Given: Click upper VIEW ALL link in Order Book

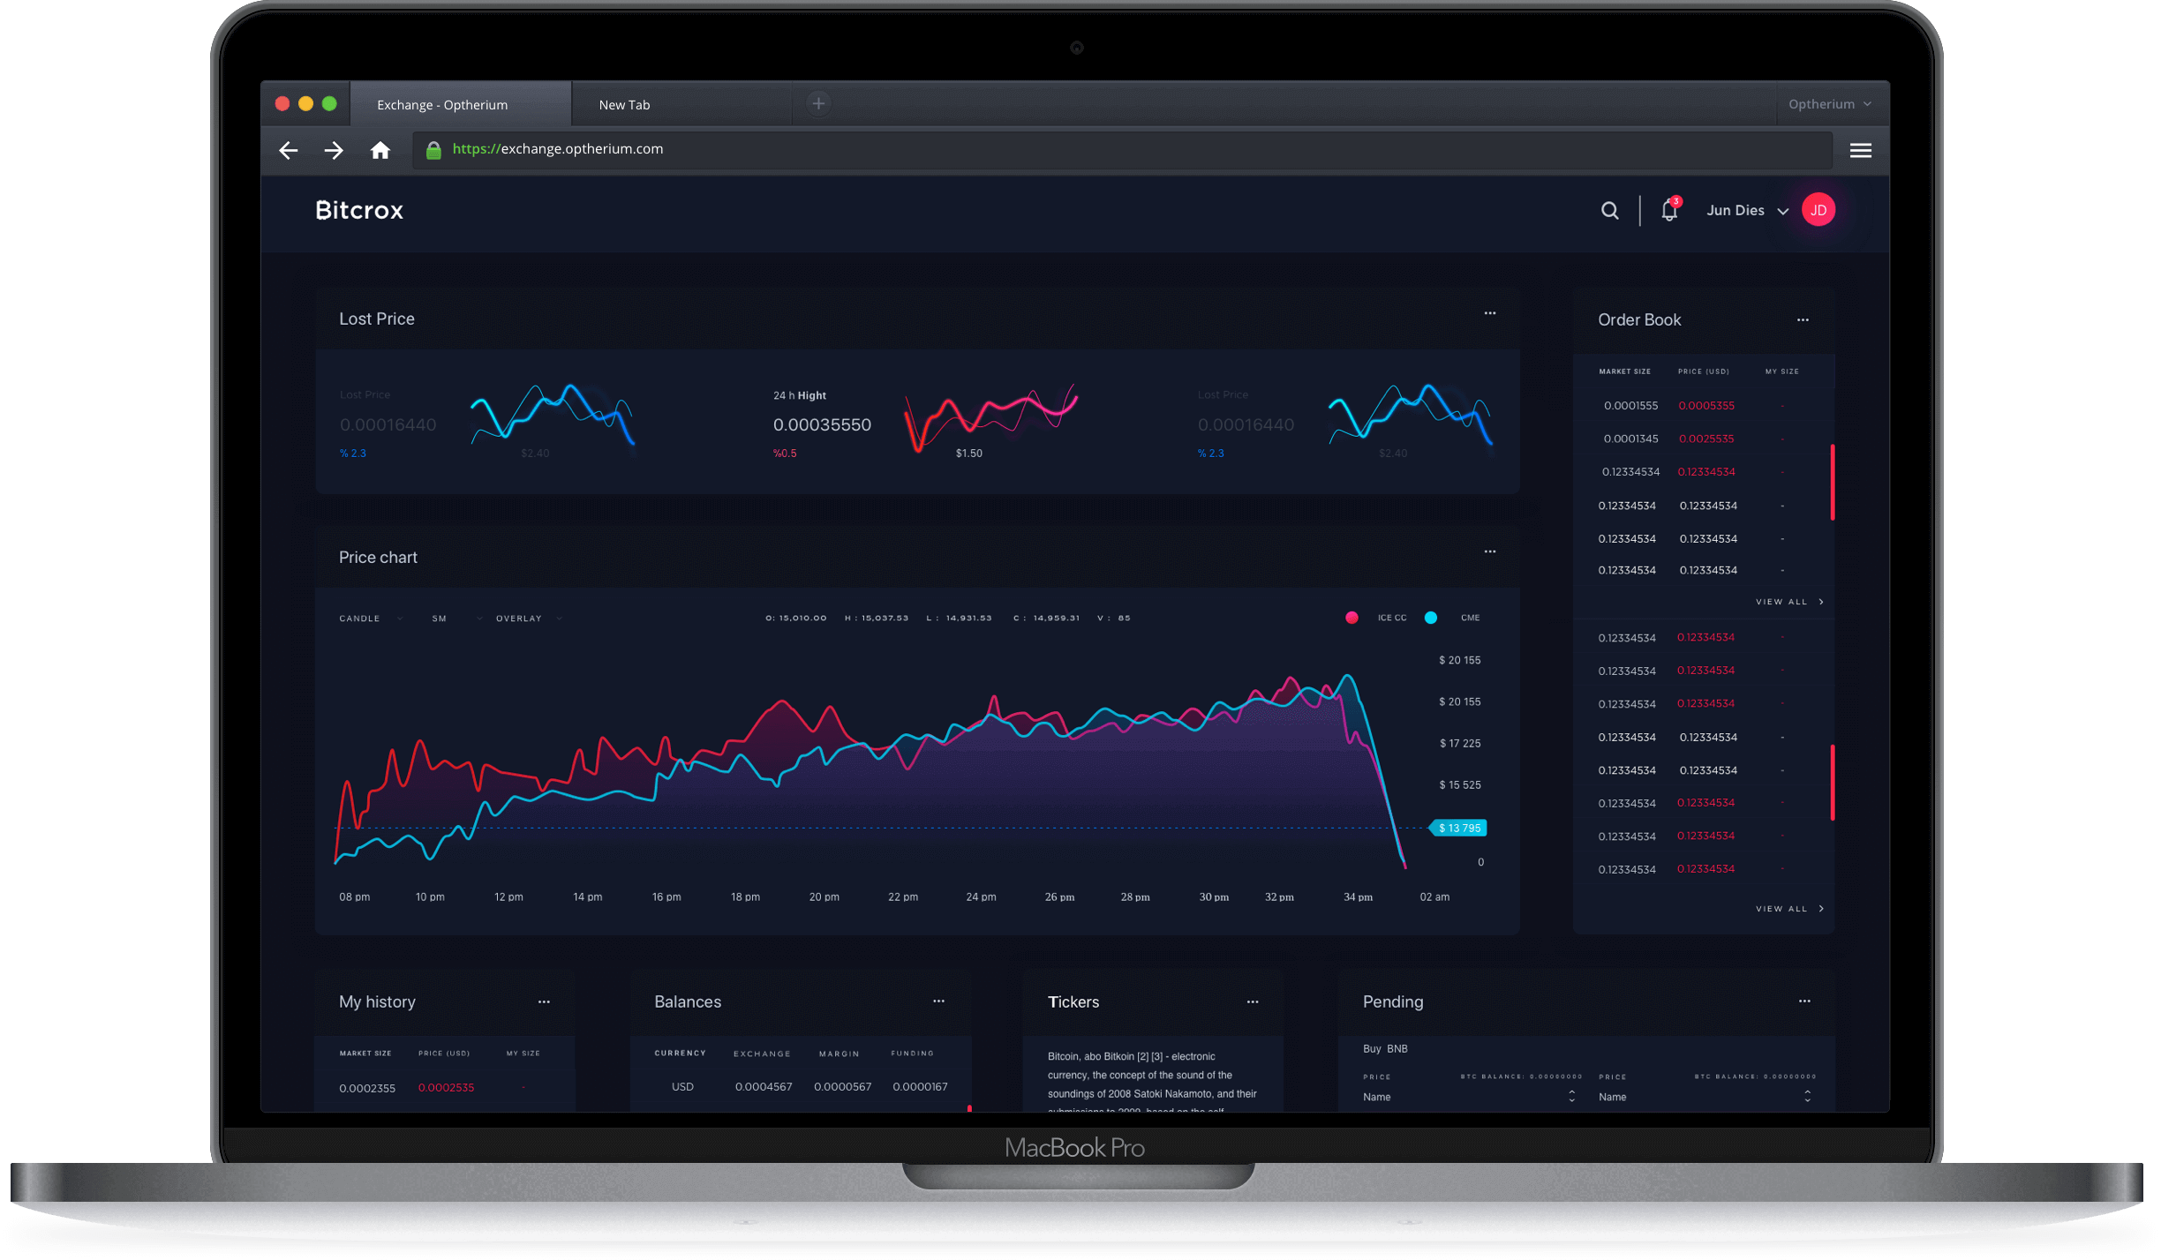Looking at the screenshot, I should pos(1789,602).
